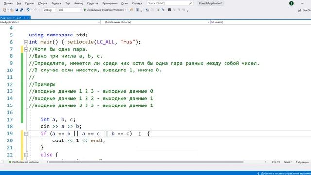Image resolution: width=311 pixels, height=175 pixels.
Task: Click the horizontal scrollbar thumb
Action: point(146,162)
